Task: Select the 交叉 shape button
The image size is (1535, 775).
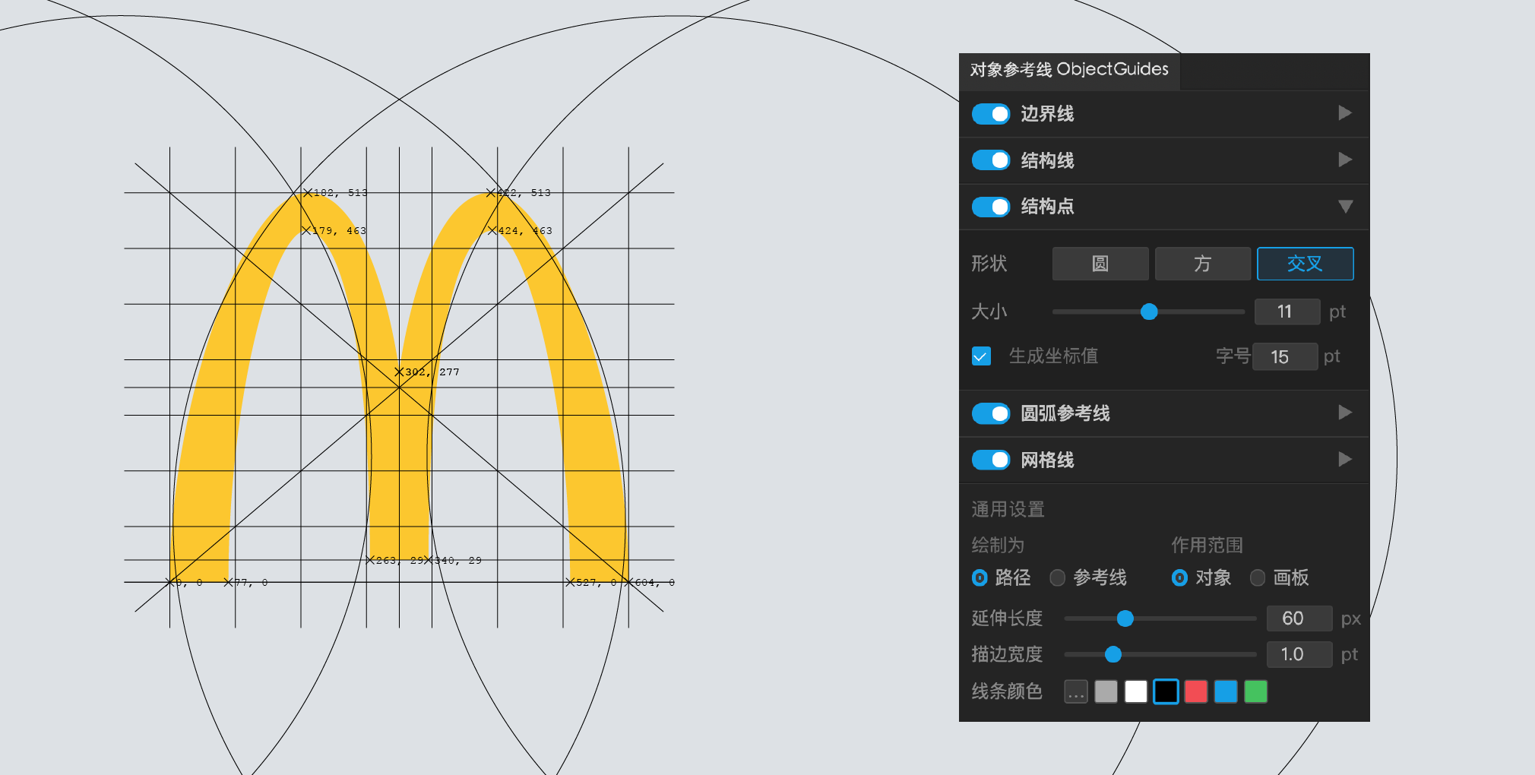Action: click(1306, 264)
